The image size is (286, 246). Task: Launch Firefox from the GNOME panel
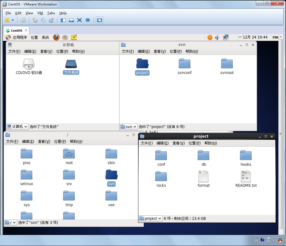[x=56, y=37]
